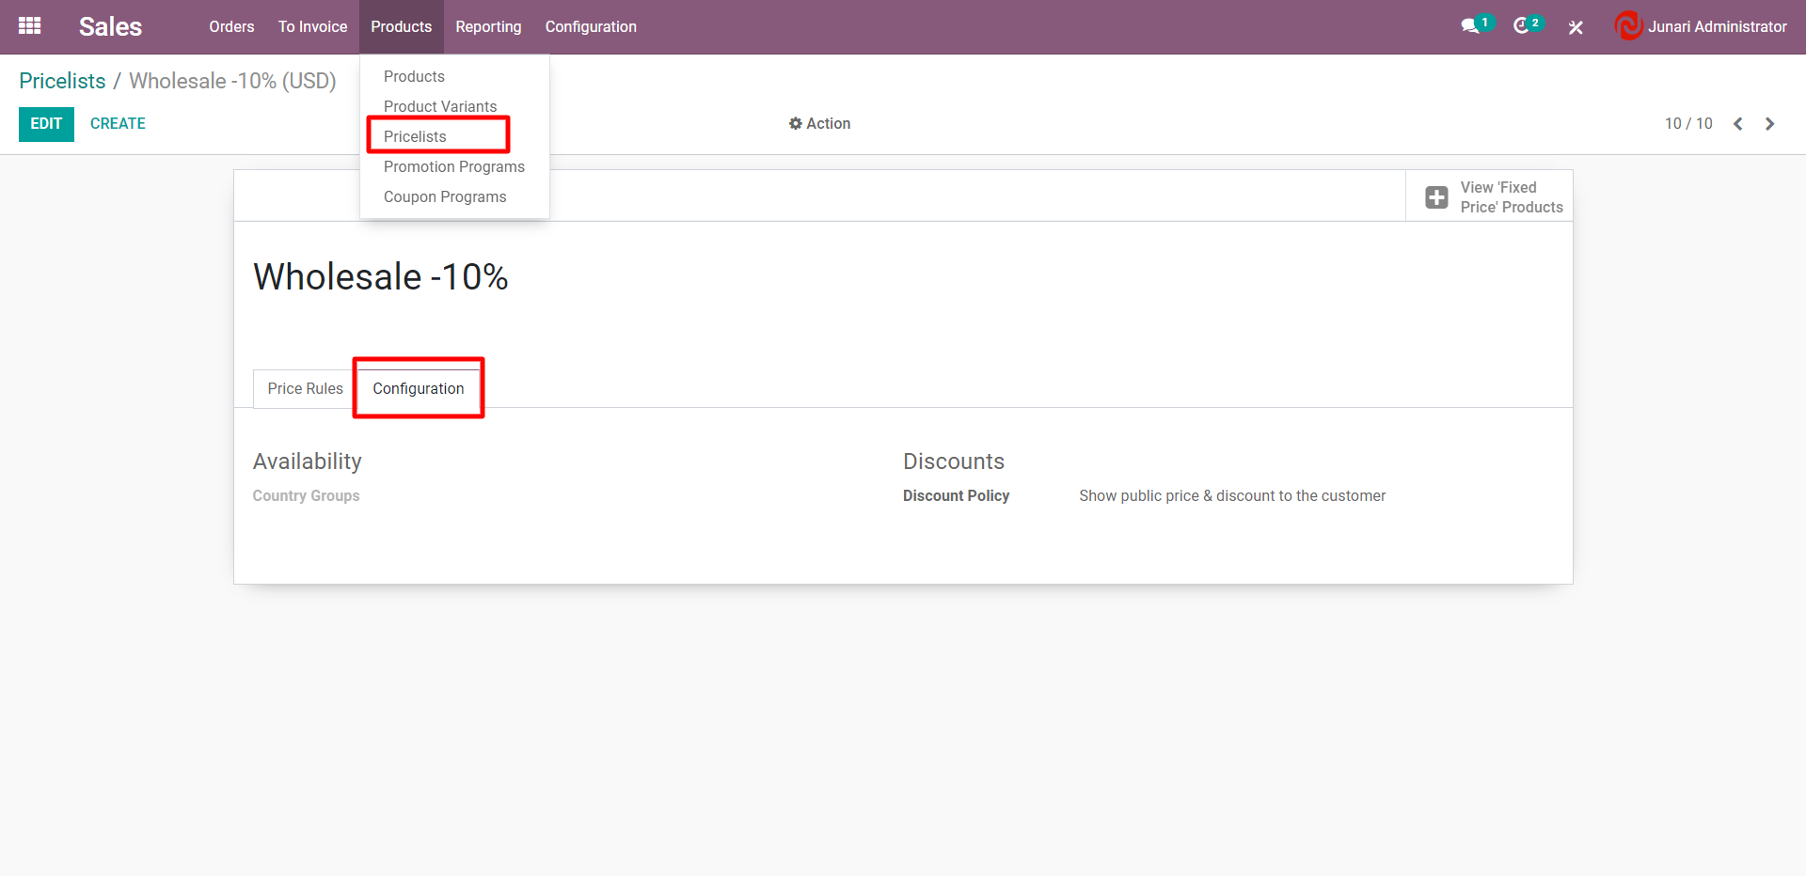Open the Junari Administrator user menu
Viewport: 1806px width, 876px height.
click(x=1716, y=26)
